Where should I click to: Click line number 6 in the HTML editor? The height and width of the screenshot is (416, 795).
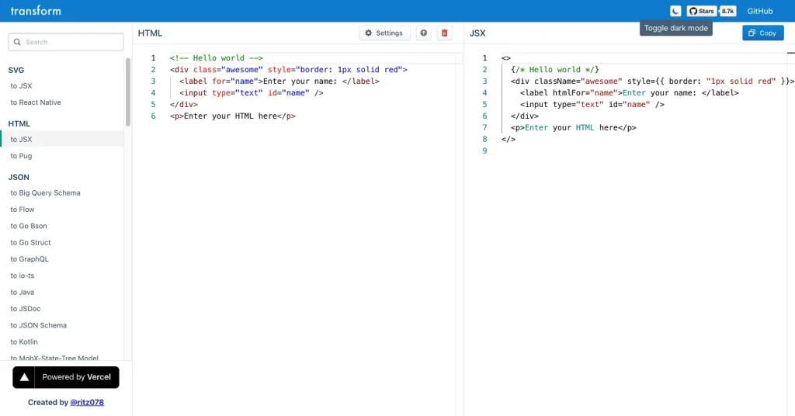(x=153, y=116)
